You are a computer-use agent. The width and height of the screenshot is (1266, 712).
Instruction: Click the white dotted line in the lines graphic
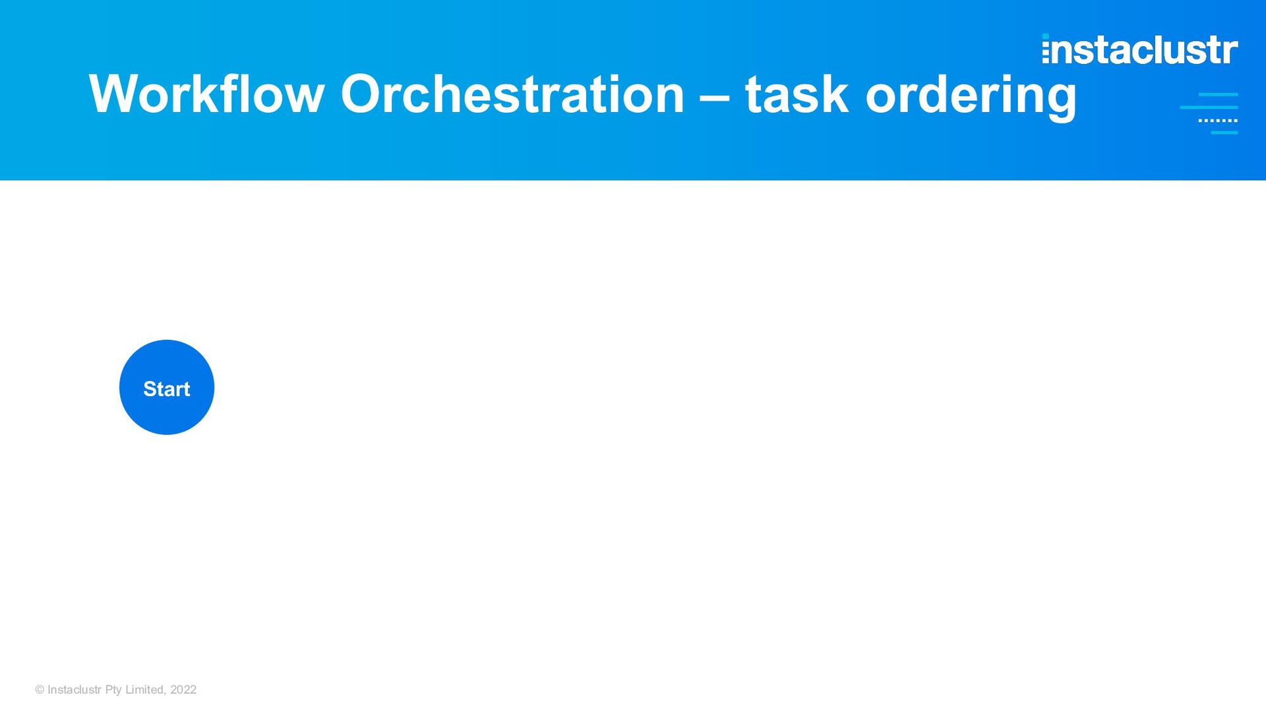1218,121
